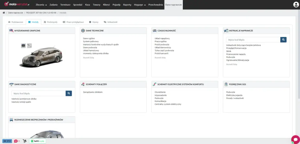Expand list in Dane techniczne panel
Screen dimensions: 300x144
88,58
